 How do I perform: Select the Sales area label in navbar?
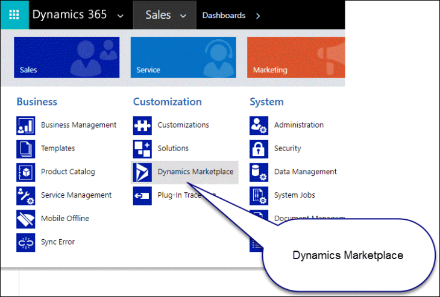[x=158, y=15]
